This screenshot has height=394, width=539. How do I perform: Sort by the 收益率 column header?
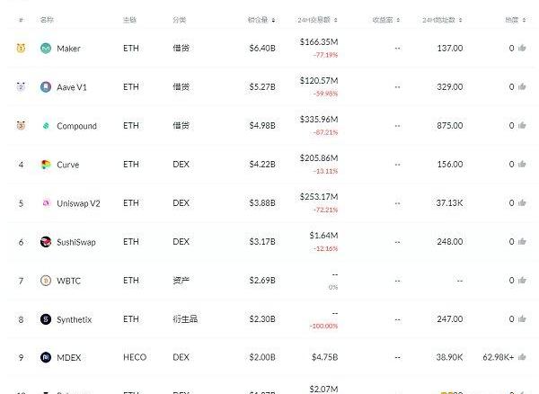pyautogui.click(x=386, y=20)
